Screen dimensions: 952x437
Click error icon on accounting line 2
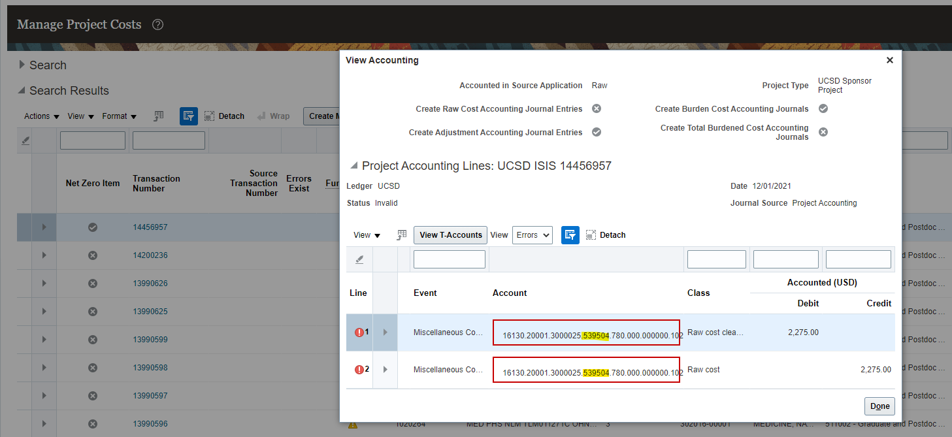[359, 370]
